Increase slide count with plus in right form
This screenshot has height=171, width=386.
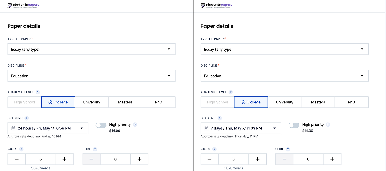[x=332, y=159]
